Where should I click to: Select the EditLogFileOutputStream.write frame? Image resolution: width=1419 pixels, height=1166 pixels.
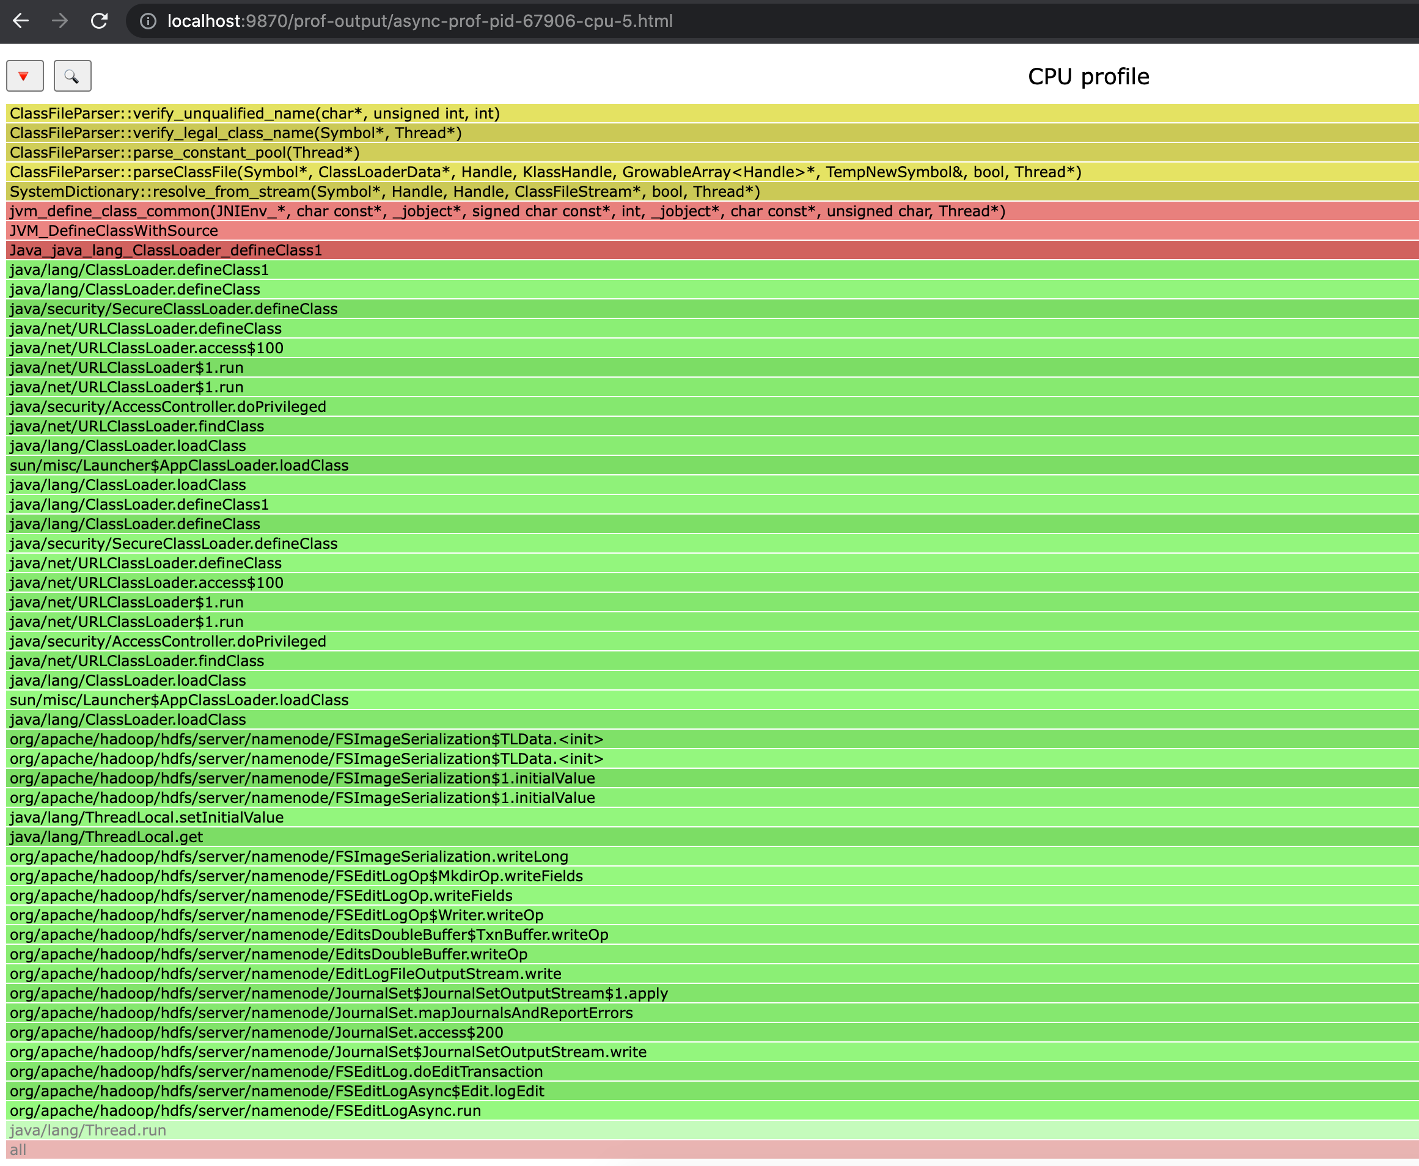click(285, 974)
